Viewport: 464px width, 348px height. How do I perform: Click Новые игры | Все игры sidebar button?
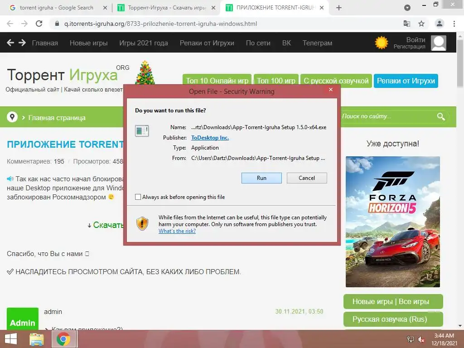point(393,301)
